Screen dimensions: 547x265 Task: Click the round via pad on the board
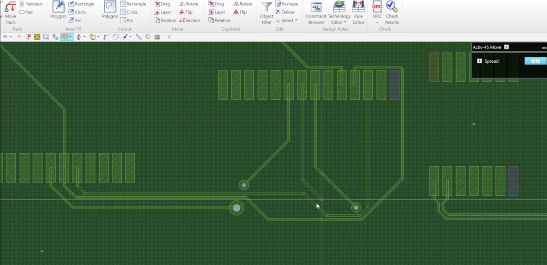236,208
